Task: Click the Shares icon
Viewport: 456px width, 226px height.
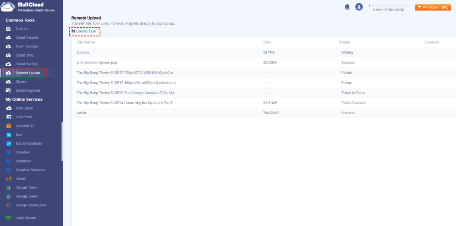Action: click(x=9, y=82)
